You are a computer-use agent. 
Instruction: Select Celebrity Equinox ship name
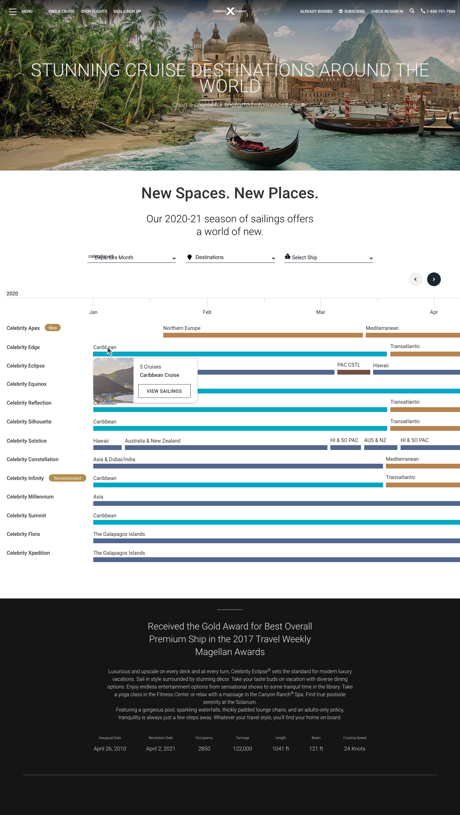coord(27,384)
